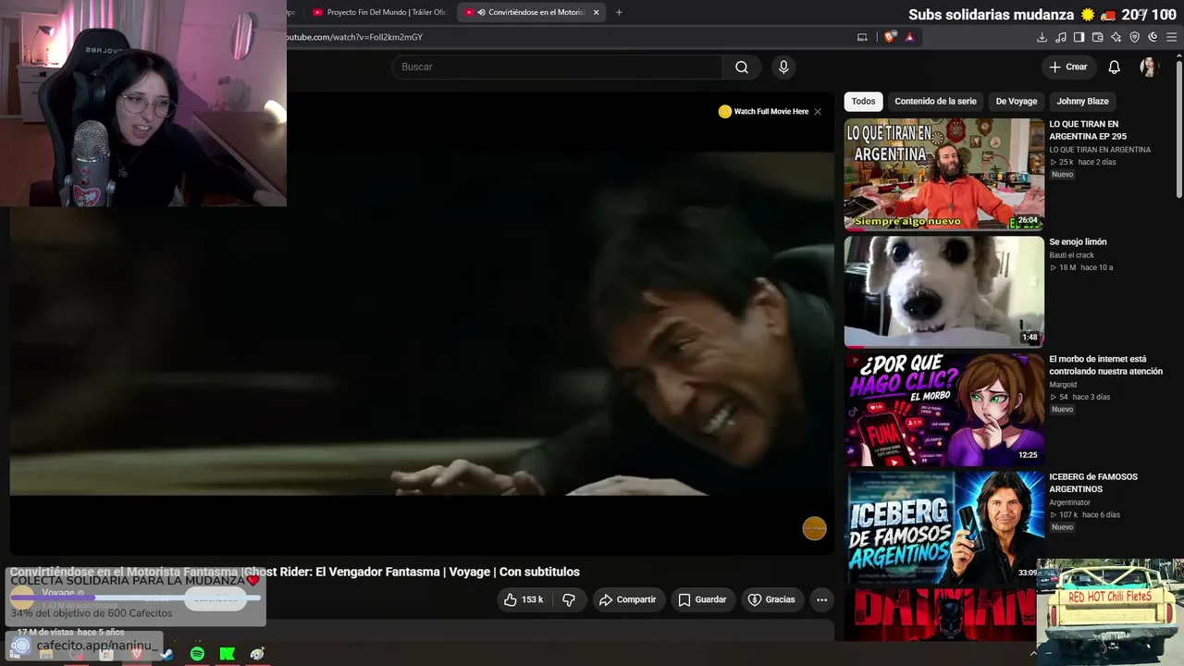This screenshot has height=666, width=1184.
Task: Switch to Proyecto Fin Del Mundo tab
Action: tap(379, 12)
